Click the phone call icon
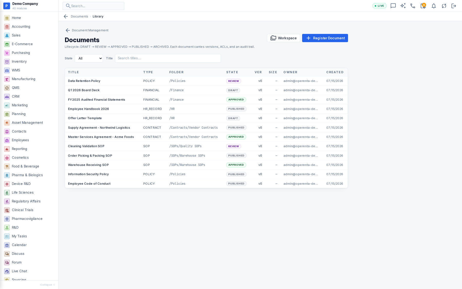462x289 pixels. tap(413, 6)
